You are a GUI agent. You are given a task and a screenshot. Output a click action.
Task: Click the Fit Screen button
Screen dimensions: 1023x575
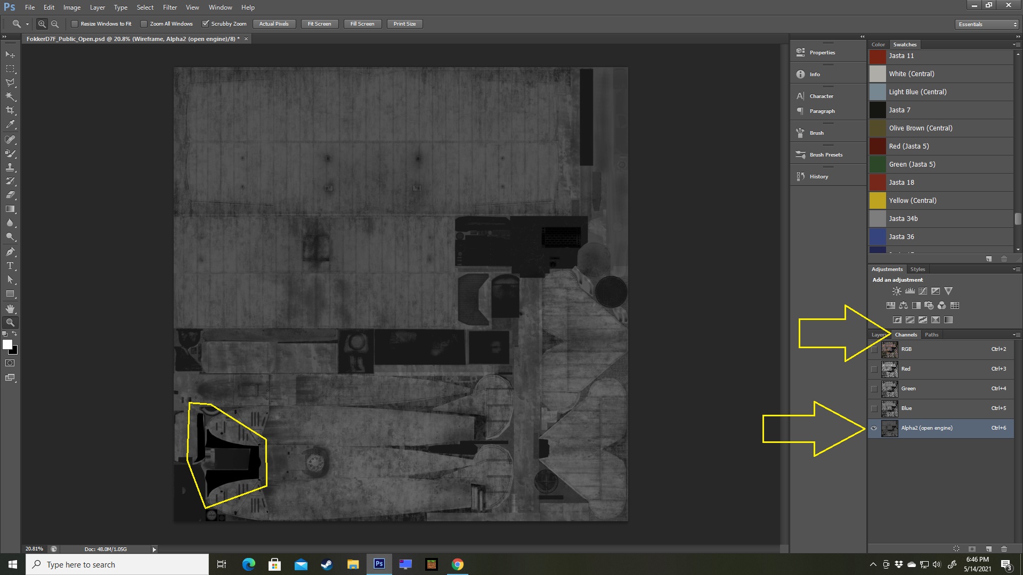point(319,24)
